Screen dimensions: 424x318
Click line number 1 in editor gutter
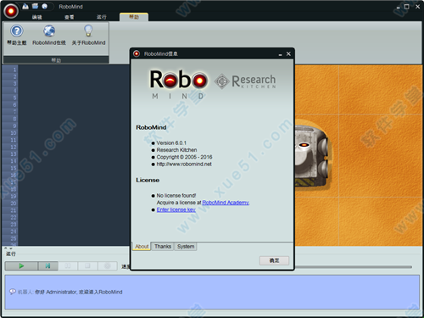(14, 70)
